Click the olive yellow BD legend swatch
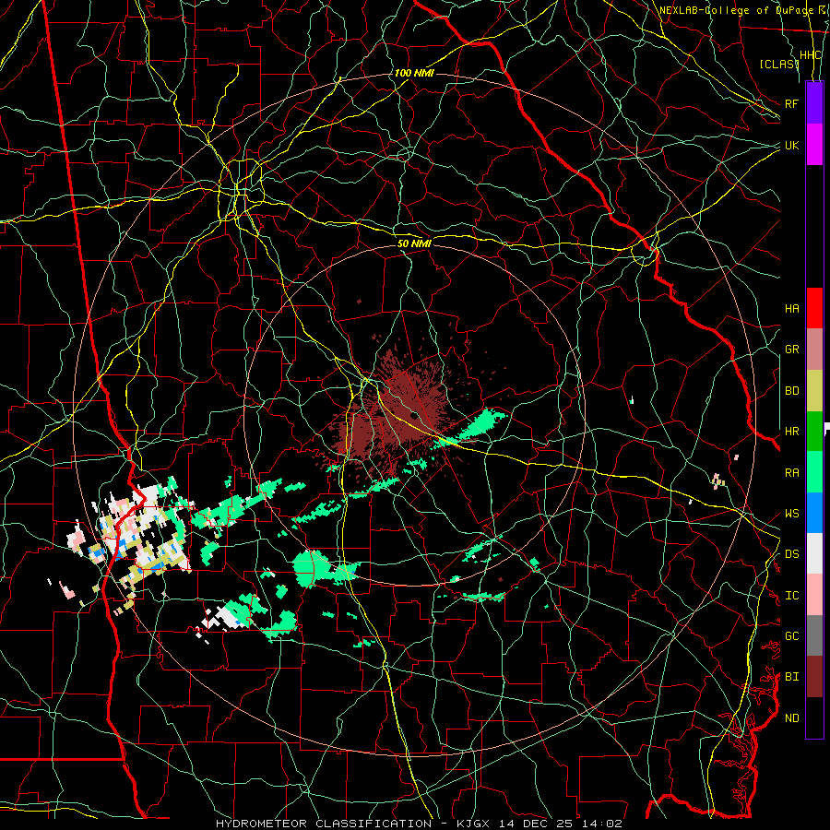This screenshot has height=830, width=830. tap(814, 390)
